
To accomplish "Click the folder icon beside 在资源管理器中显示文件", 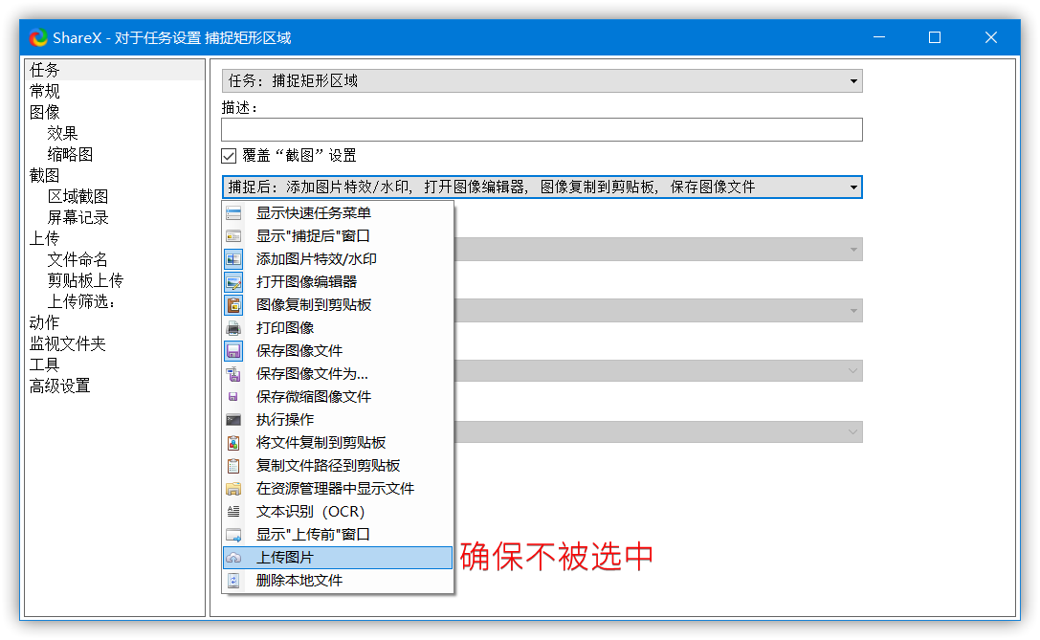I will tap(233, 488).
